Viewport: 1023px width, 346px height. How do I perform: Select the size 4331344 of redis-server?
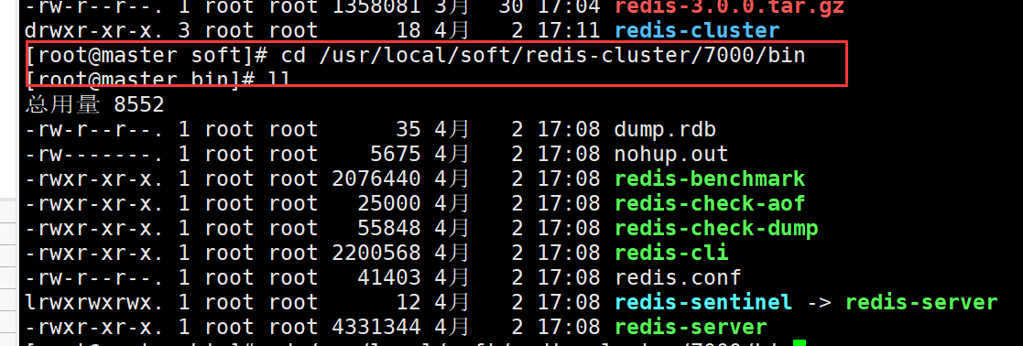(376, 327)
